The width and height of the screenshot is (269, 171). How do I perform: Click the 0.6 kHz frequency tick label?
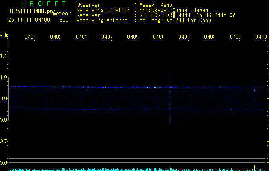click(x=4, y=163)
